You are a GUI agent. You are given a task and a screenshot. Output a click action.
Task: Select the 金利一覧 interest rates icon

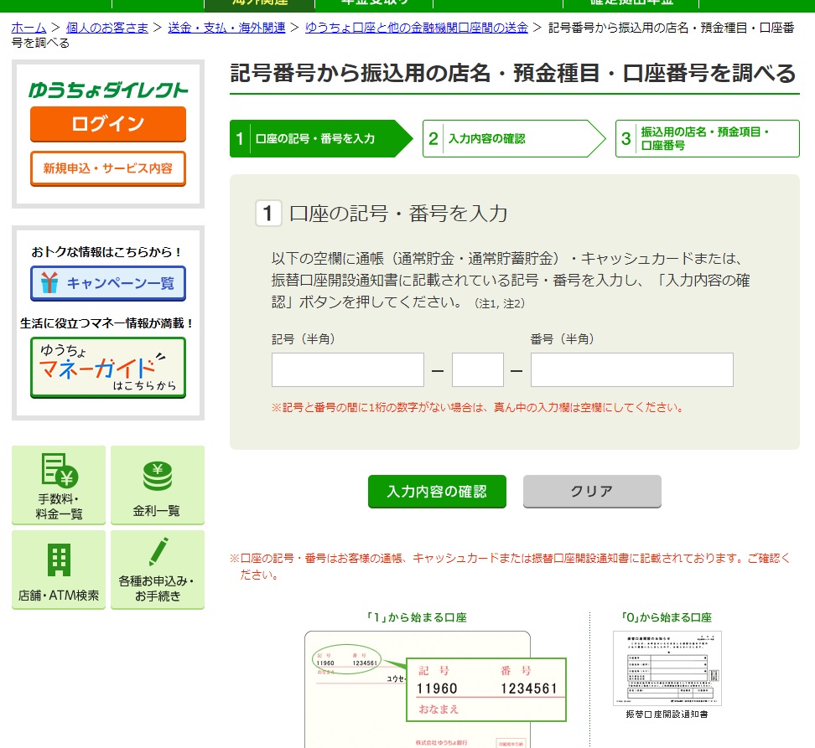(157, 485)
